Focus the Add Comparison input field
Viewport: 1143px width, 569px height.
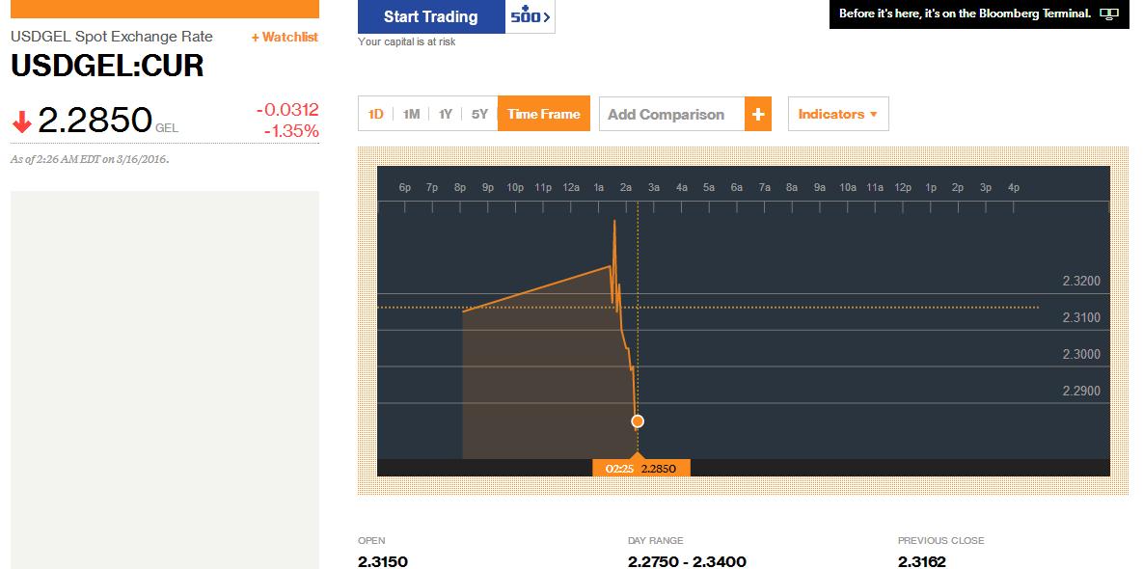pyautogui.click(x=672, y=115)
